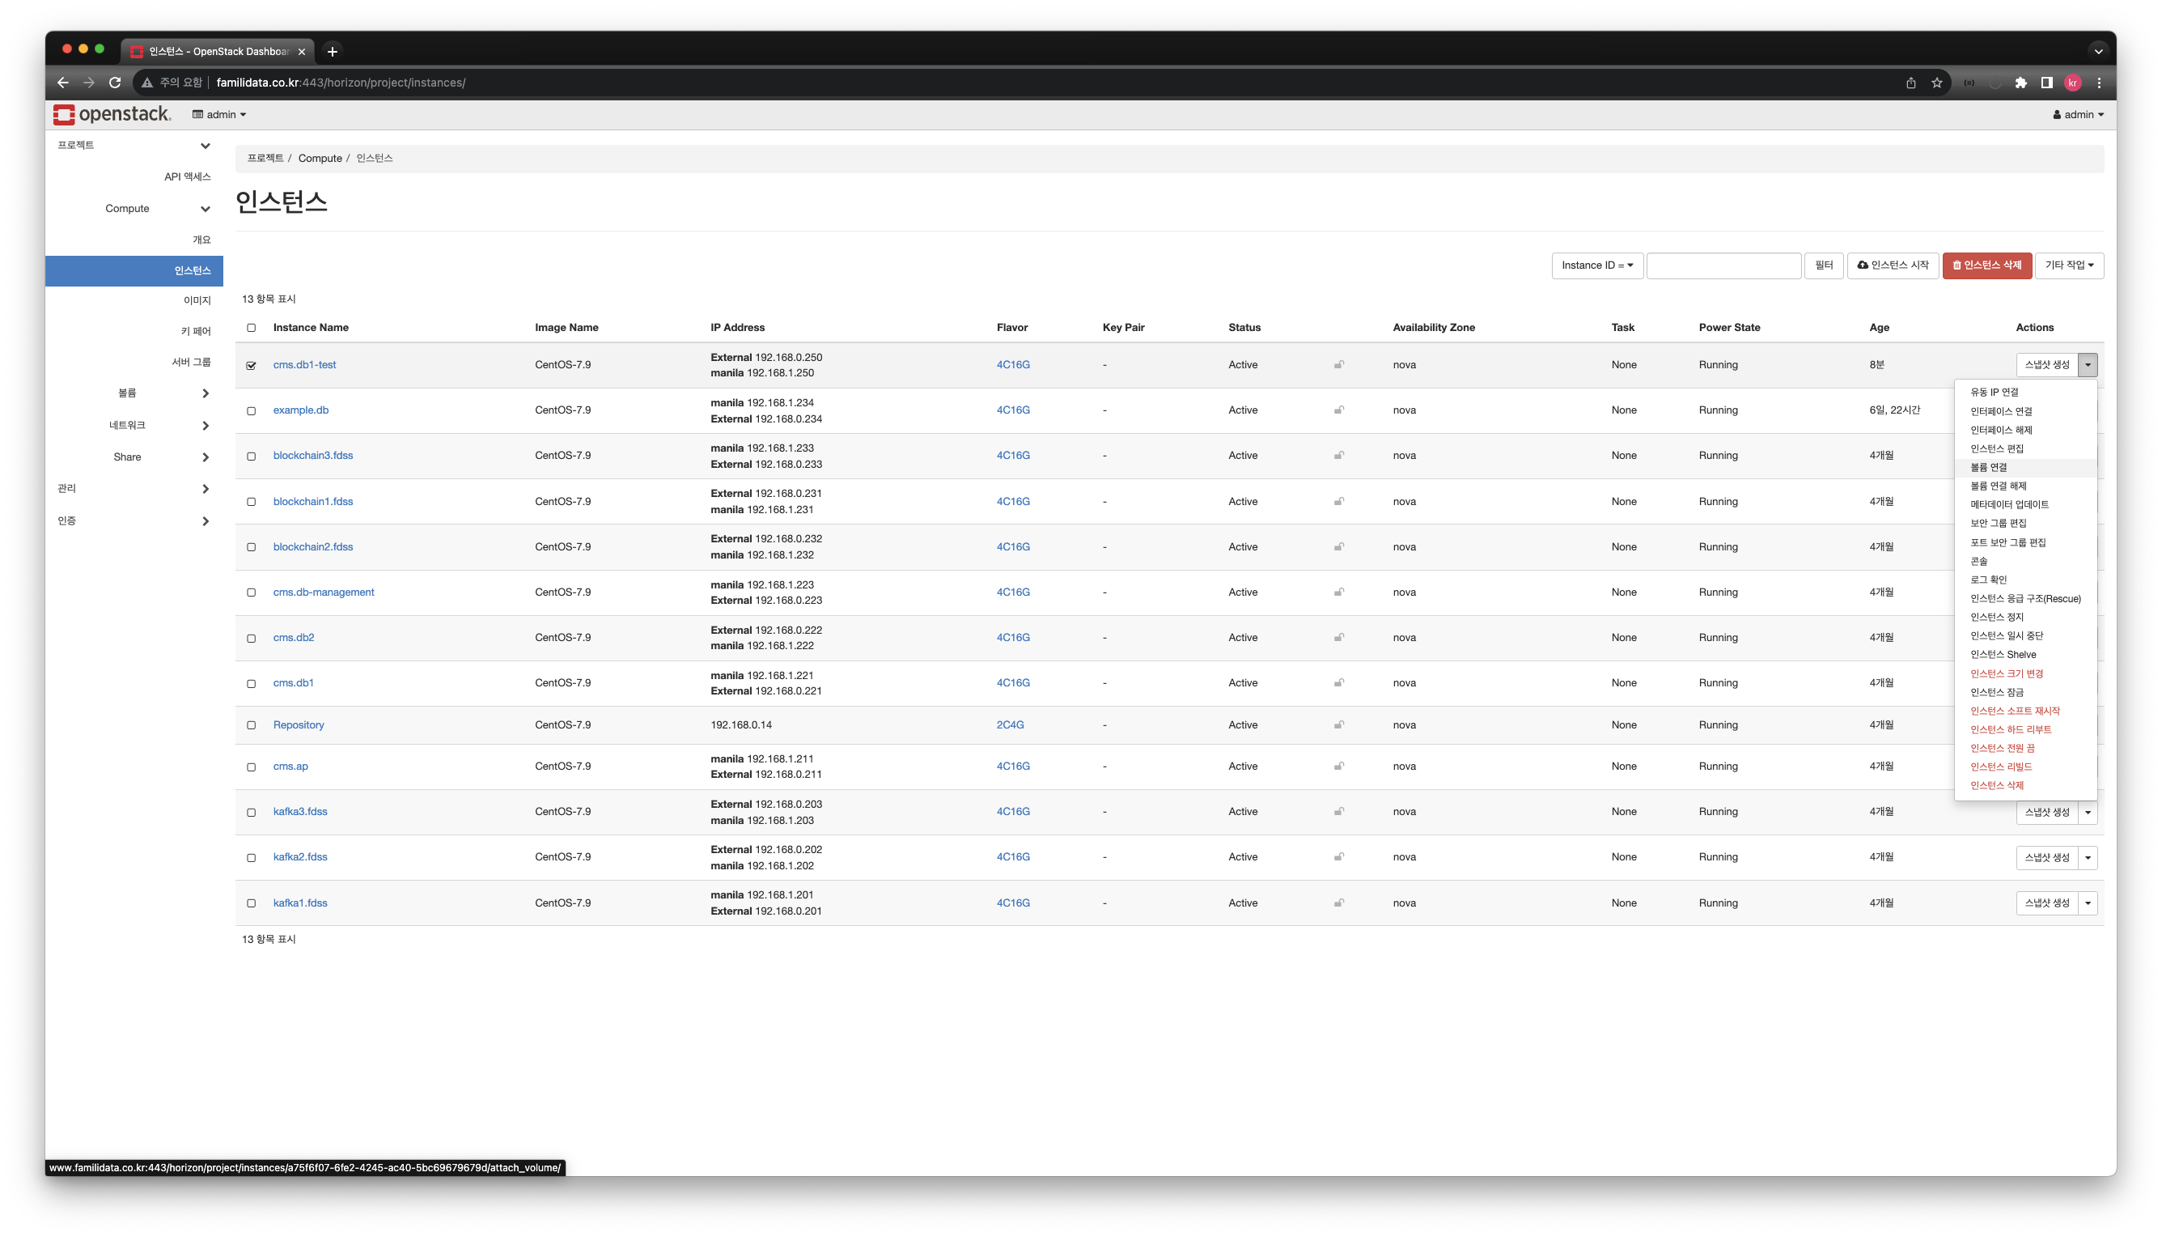The height and width of the screenshot is (1236, 2162).
Task: Open a new browser tab
Action: [333, 52]
